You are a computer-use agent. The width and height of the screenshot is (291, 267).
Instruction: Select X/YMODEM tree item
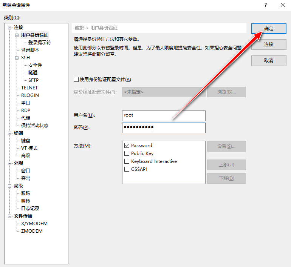click(34, 224)
